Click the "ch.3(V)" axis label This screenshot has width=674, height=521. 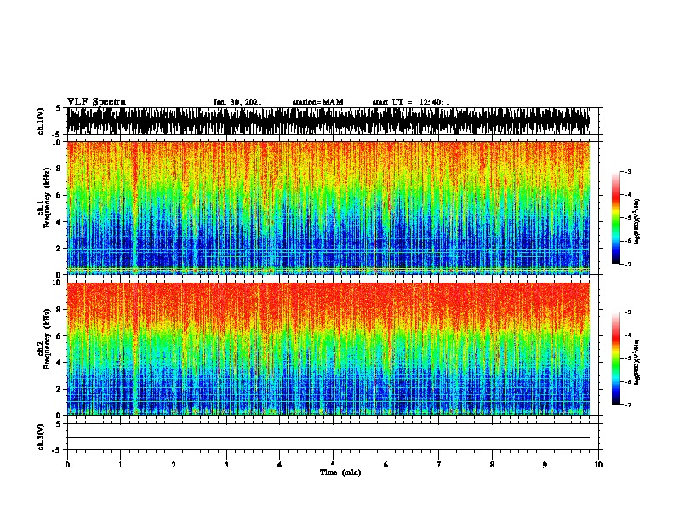41,437
